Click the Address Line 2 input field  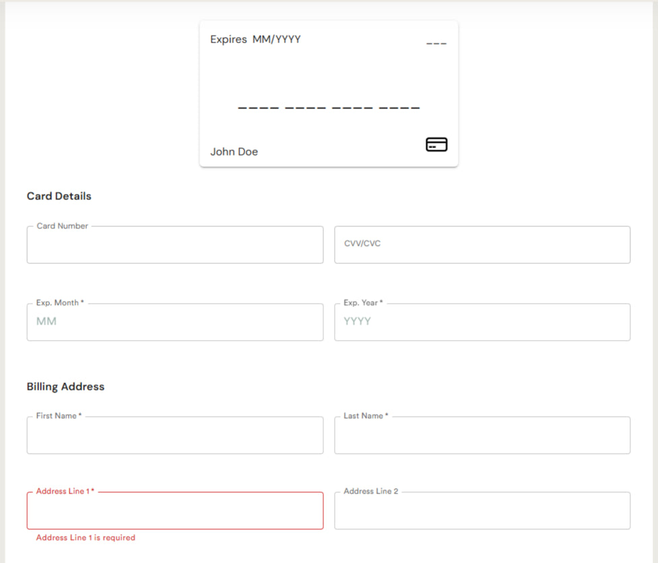pyautogui.click(x=482, y=510)
